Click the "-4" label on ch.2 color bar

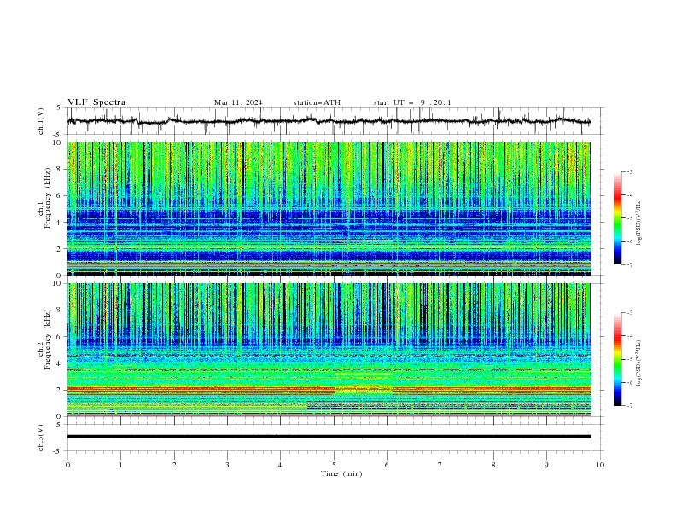[630, 336]
